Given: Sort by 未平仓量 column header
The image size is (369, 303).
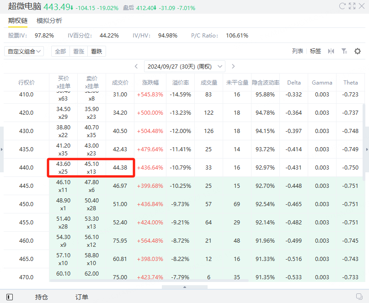Looking at the screenshot, I should tap(237, 83).
